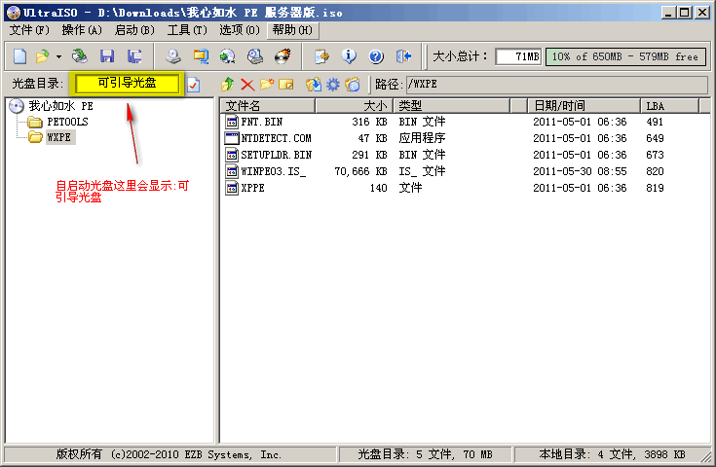The width and height of the screenshot is (716, 467).
Task: Click the Save As icon
Action: [134, 56]
